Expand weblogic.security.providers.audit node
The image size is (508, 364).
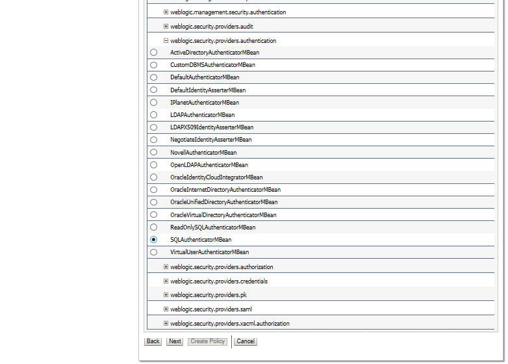(166, 26)
